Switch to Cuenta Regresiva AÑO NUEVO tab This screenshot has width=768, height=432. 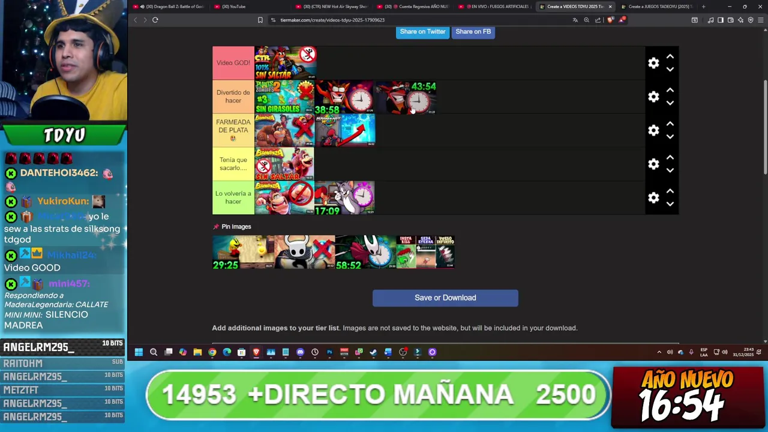[413, 7]
